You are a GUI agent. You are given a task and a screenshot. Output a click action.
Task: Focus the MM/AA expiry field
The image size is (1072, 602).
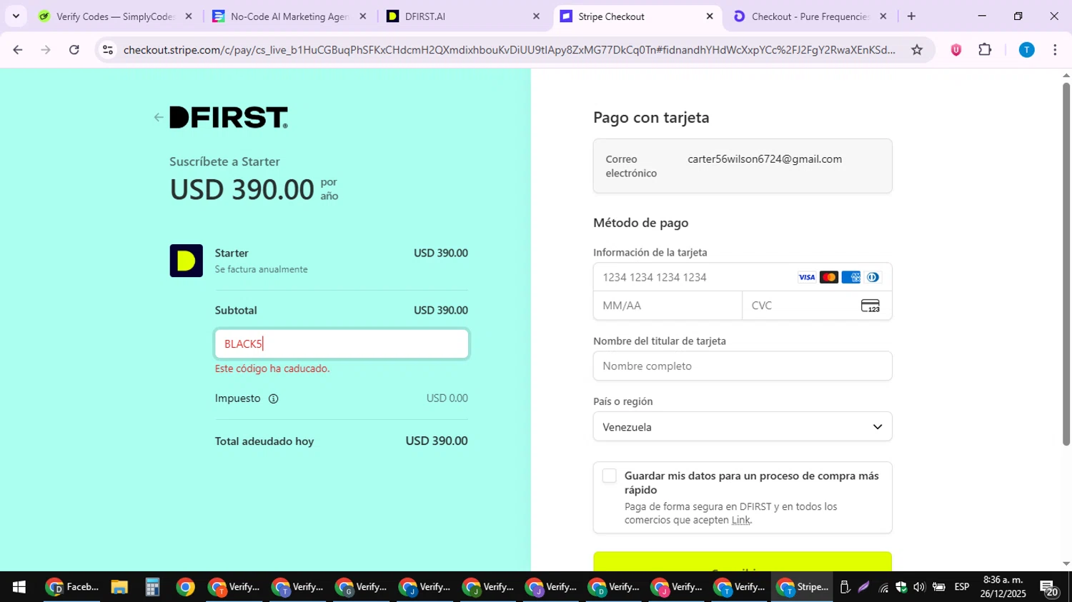(667, 306)
